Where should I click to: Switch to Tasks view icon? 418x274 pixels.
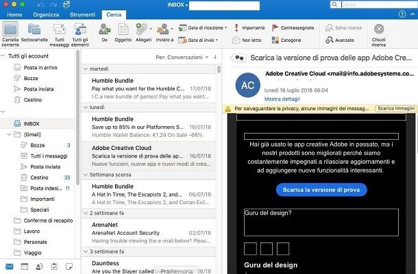pos(54,266)
